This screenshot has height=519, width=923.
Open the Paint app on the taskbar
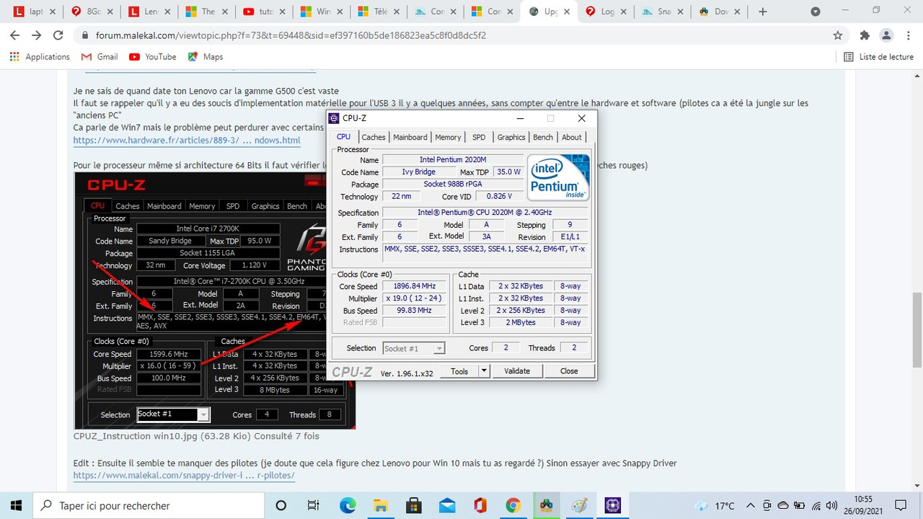point(580,505)
